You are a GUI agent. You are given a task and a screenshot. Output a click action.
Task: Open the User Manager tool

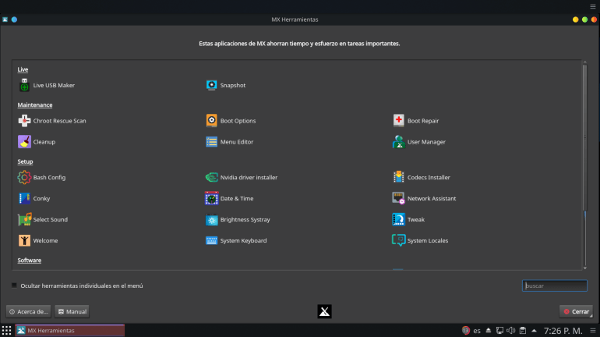[x=425, y=142]
